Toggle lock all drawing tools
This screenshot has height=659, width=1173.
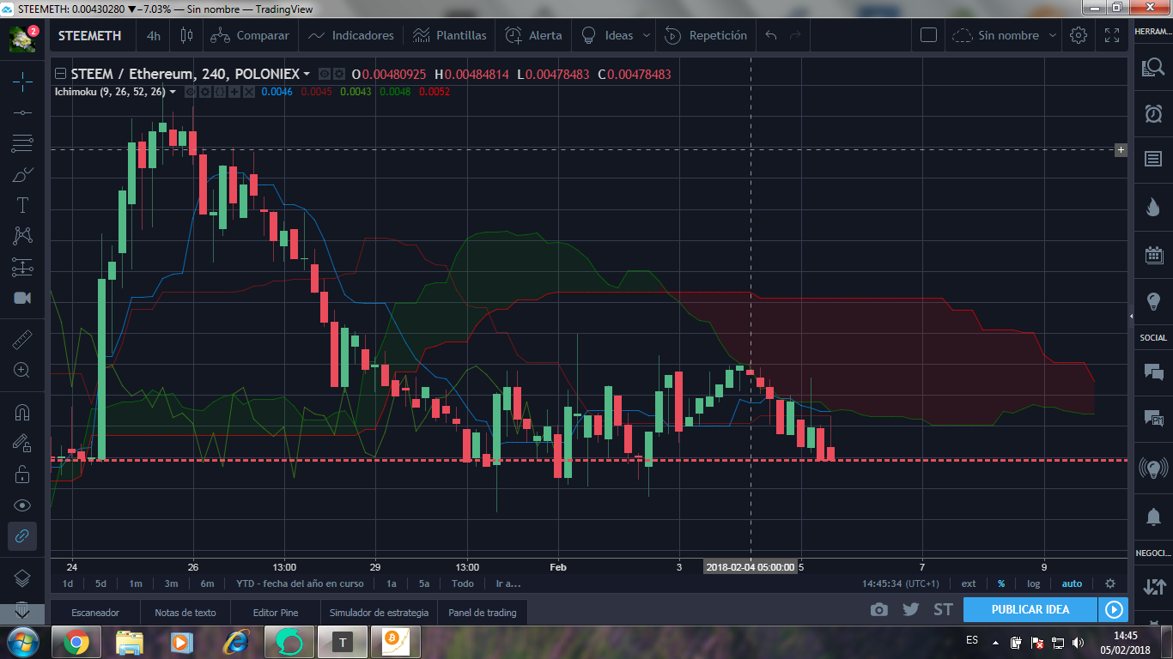click(x=22, y=474)
